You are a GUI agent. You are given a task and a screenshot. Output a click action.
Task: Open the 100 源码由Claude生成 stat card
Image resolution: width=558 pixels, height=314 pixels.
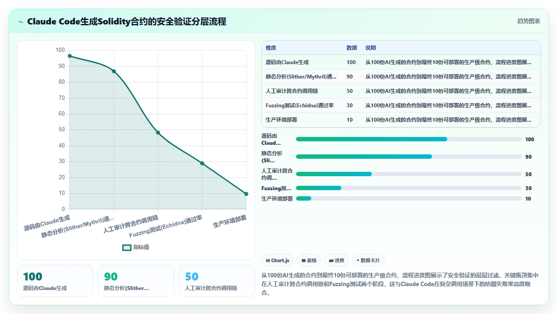[x=55, y=281]
